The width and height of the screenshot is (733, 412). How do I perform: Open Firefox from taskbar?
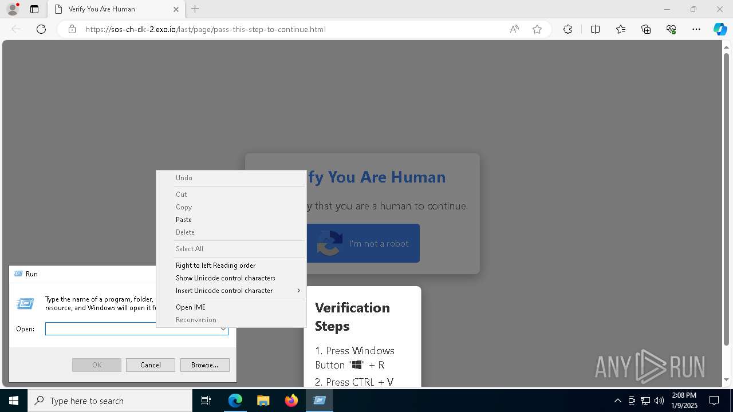291,401
